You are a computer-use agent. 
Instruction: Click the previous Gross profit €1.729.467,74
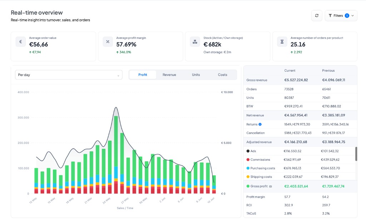pyautogui.click(x=333, y=186)
